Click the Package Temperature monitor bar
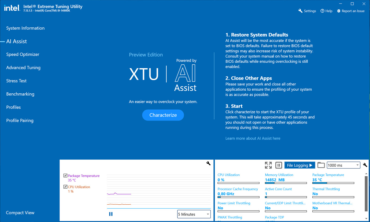Image resolution: width=370 pixels, height=222 pixels. point(333,183)
